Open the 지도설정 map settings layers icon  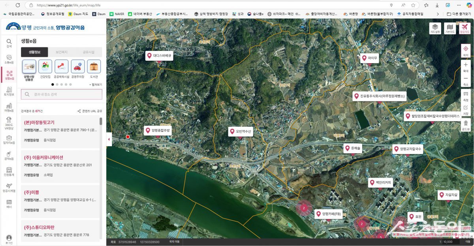click(x=435, y=28)
